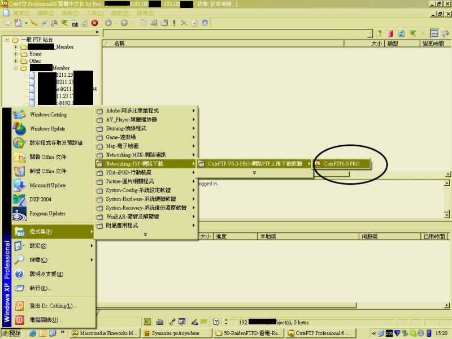Click Internet Explorer quick launch icon
Image resolution: width=452 pixels, height=339 pixels.
coord(33,333)
